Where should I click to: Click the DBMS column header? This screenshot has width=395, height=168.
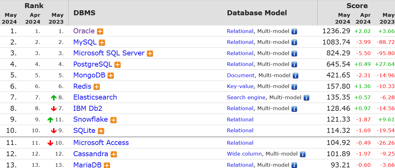pyautogui.click(x=84, y=13)
